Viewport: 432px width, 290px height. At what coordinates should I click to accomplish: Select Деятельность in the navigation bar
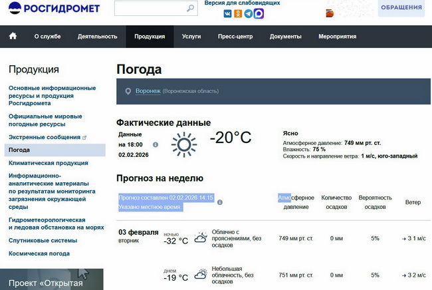click(x=97, y=37)
